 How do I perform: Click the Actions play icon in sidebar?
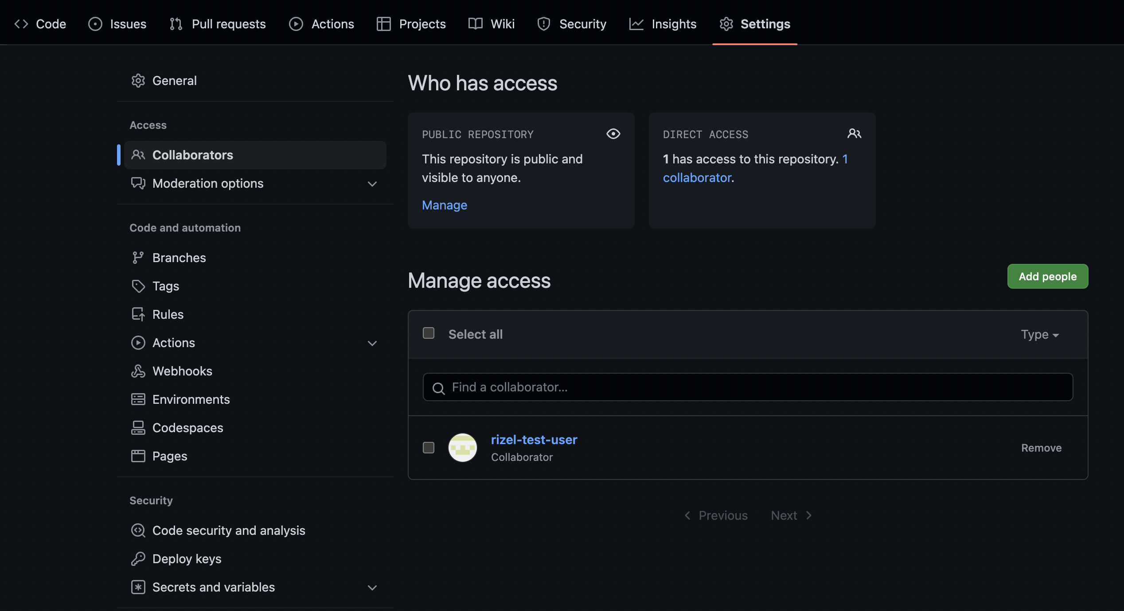(x=138, y=343)
